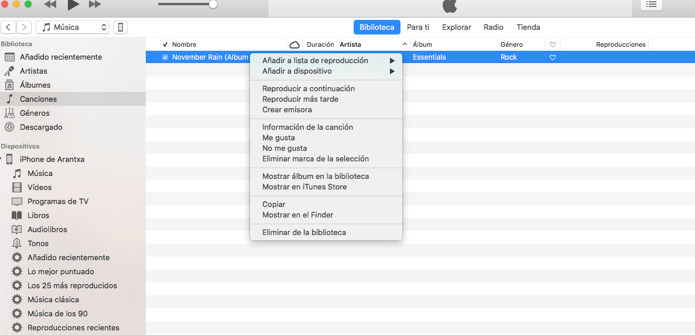Uncheck the November Rain song checkbox

pos(165,57)
